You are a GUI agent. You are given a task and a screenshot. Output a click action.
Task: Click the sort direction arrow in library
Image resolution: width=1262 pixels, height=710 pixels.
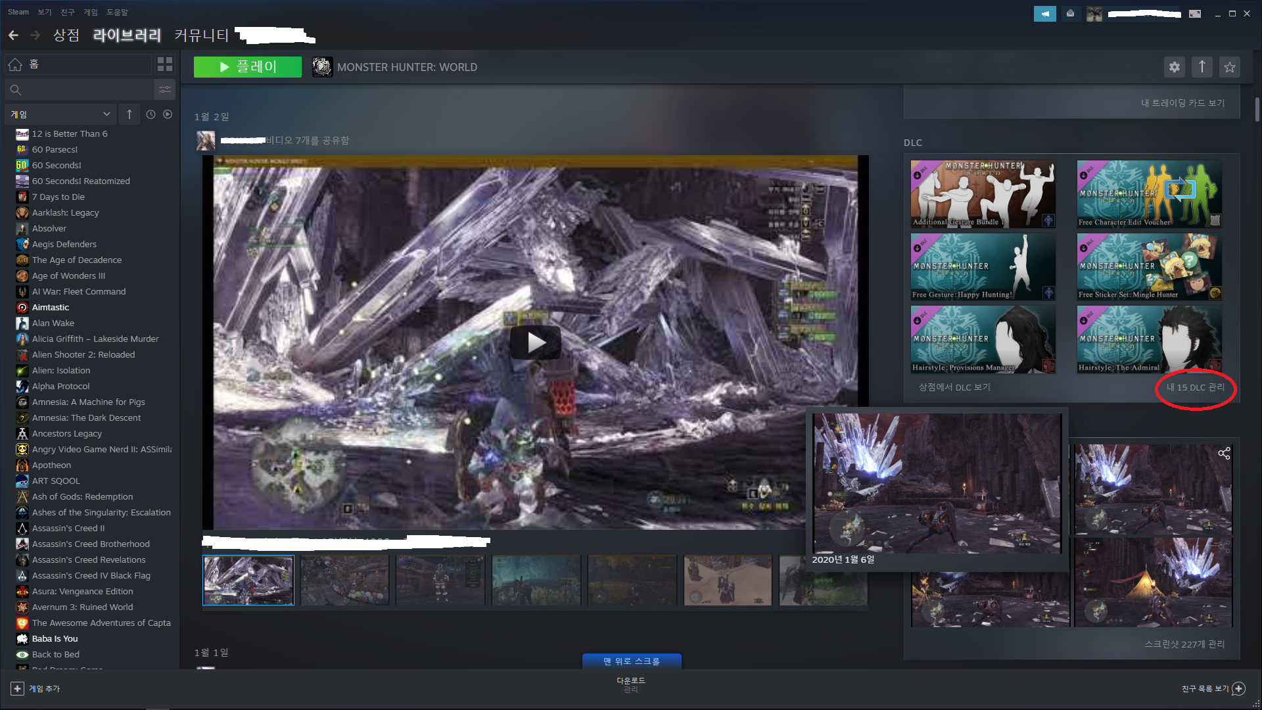pos(129,114)
